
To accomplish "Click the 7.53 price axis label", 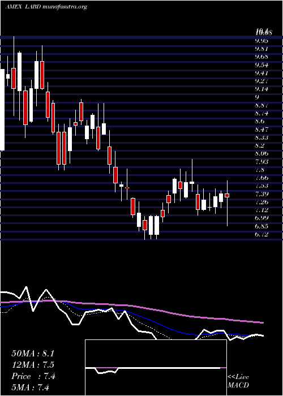I will tap(261, 186).
